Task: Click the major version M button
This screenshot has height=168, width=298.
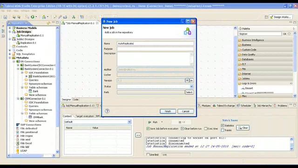Action: (187, 80)
